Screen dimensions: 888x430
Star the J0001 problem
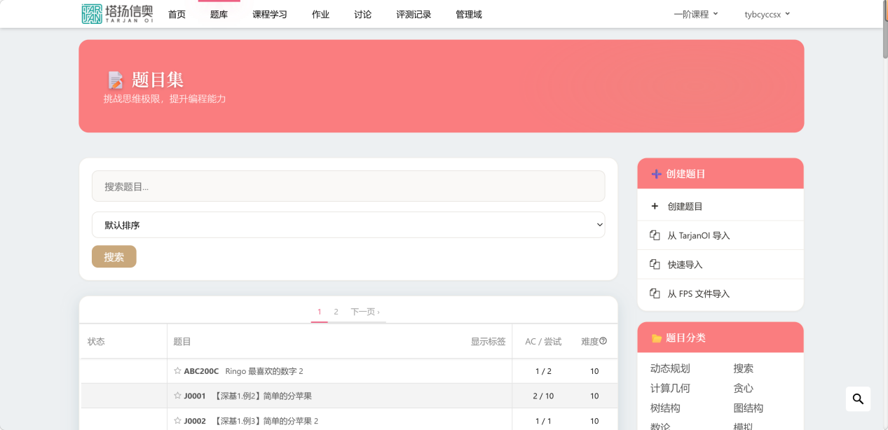click(177, 396)
